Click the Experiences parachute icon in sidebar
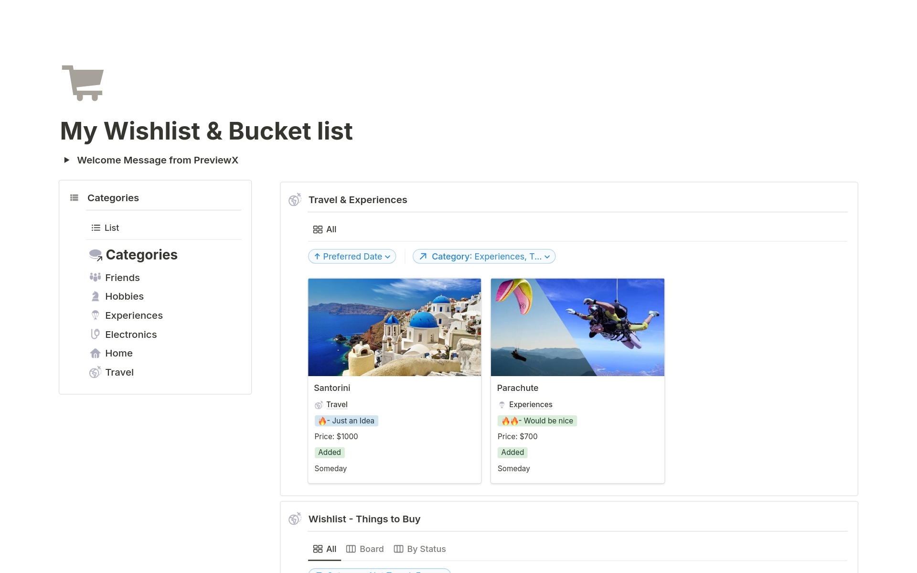917x573 pixels. pos(95,315)
